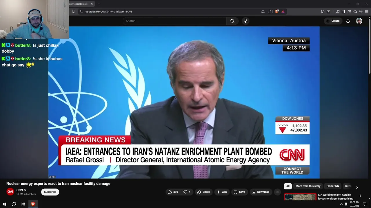The width and height of the screenshot is (371, 208).
Task: Open the extensions puzzle icon
Action: (x=323, y=12)
